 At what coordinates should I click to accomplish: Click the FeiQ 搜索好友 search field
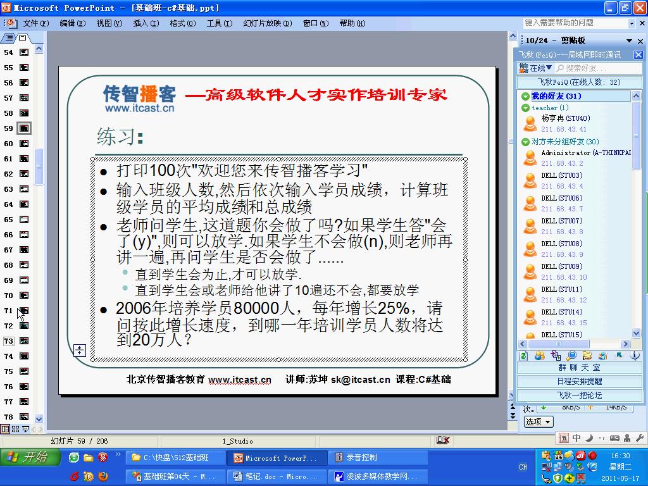pyautogui.click(x=599, y=68)
